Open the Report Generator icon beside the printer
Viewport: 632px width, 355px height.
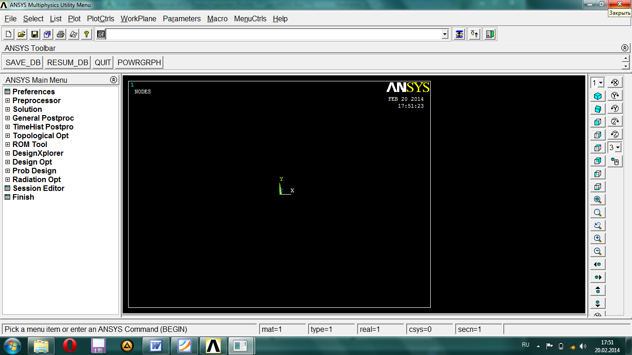(73, 34)
